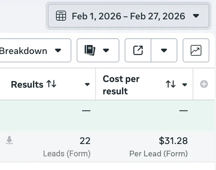Open the export options dropdown arrow
The width and height of the screenshot is (216, 170).
click(x=164, y=51)
